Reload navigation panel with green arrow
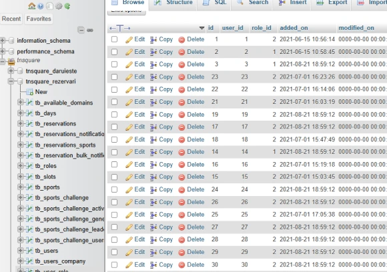 pos(67,6)
